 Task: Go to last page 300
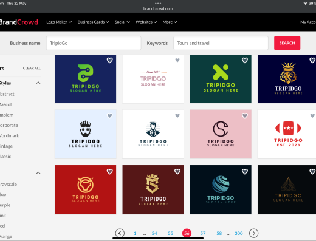[239, 233]
